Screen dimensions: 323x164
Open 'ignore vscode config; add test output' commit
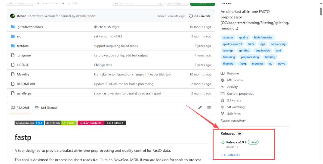121,55
